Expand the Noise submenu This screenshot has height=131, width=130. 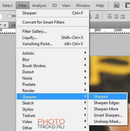pyautogui.click(x=53, y=78)
